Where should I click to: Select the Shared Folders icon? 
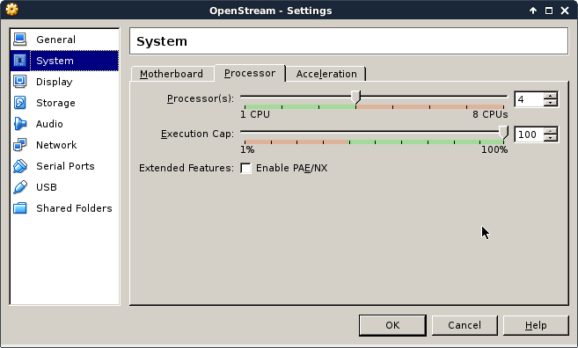pyautogui.click(x=20, y=208)
